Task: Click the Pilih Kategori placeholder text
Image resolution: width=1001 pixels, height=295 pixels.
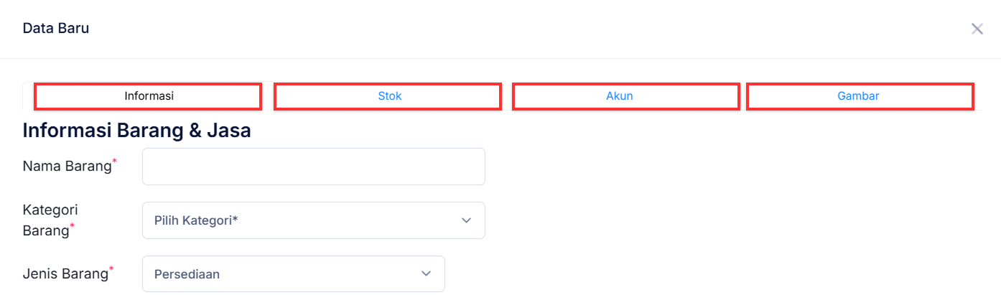Action: pyautogui.click(x=195, y=220)
